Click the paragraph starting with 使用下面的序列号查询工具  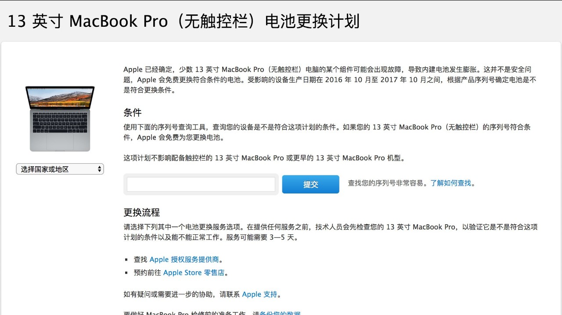[x=327, y=132]
